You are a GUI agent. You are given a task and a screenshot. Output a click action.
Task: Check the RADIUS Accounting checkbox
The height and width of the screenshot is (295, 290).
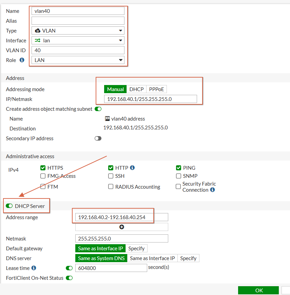111,186
